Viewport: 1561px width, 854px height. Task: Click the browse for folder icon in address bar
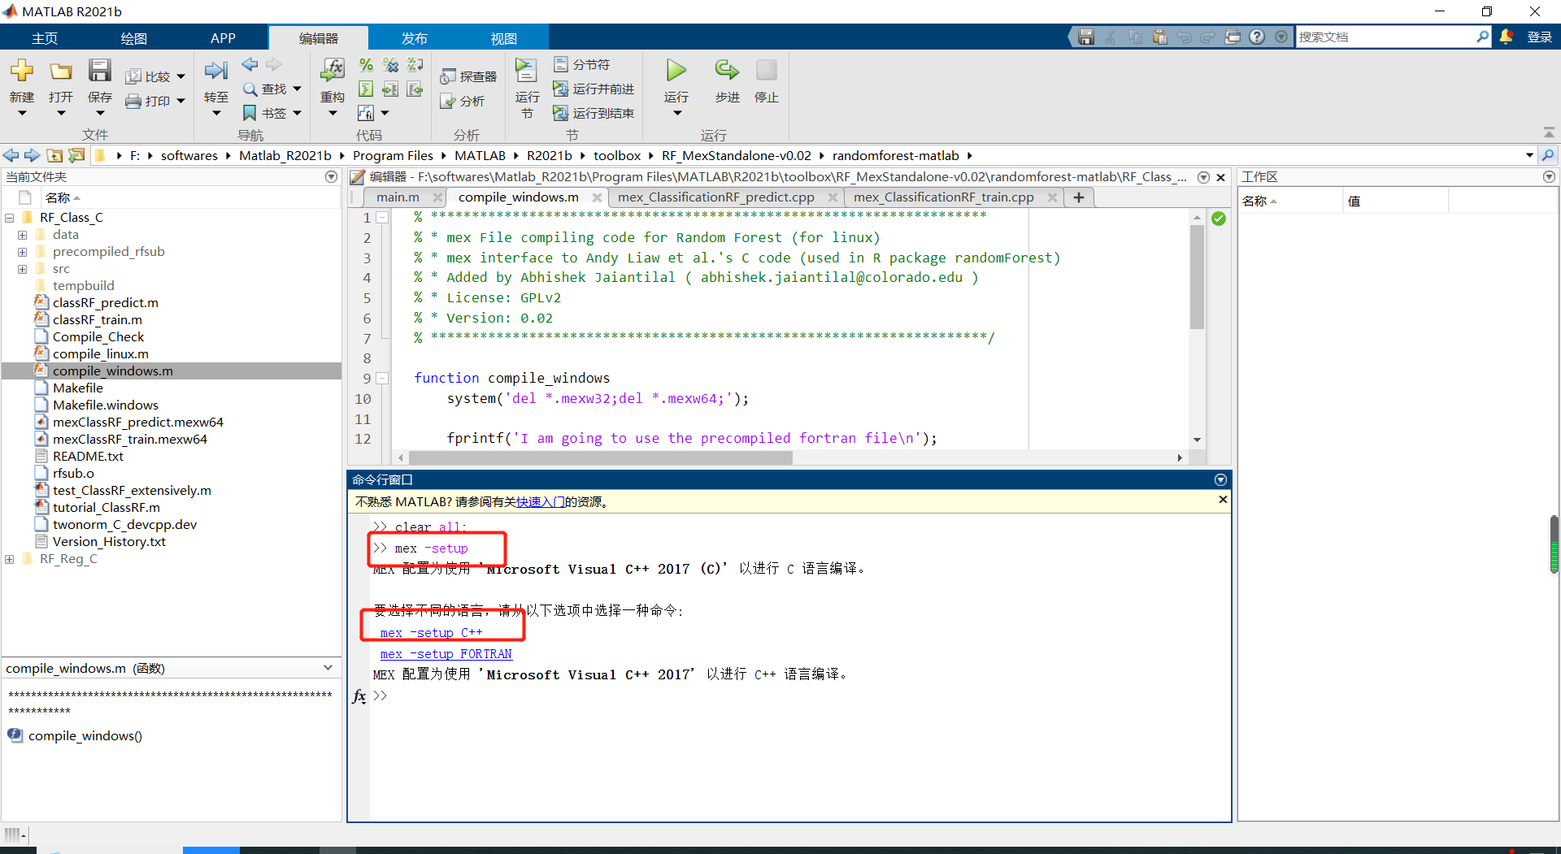(x=76, y=155)
